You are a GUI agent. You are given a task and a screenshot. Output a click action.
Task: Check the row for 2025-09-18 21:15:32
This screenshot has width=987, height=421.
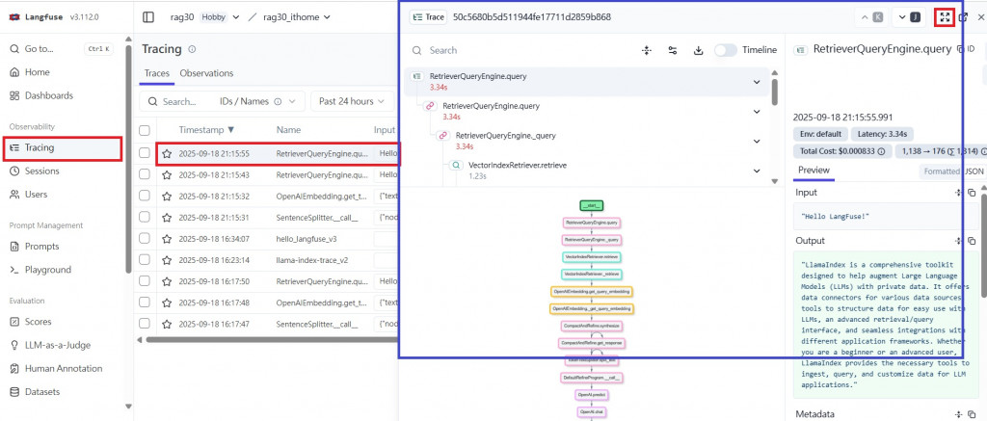[145, 197]
